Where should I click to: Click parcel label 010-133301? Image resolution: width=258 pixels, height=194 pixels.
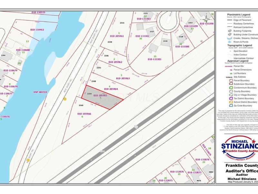tap(155, 59)
